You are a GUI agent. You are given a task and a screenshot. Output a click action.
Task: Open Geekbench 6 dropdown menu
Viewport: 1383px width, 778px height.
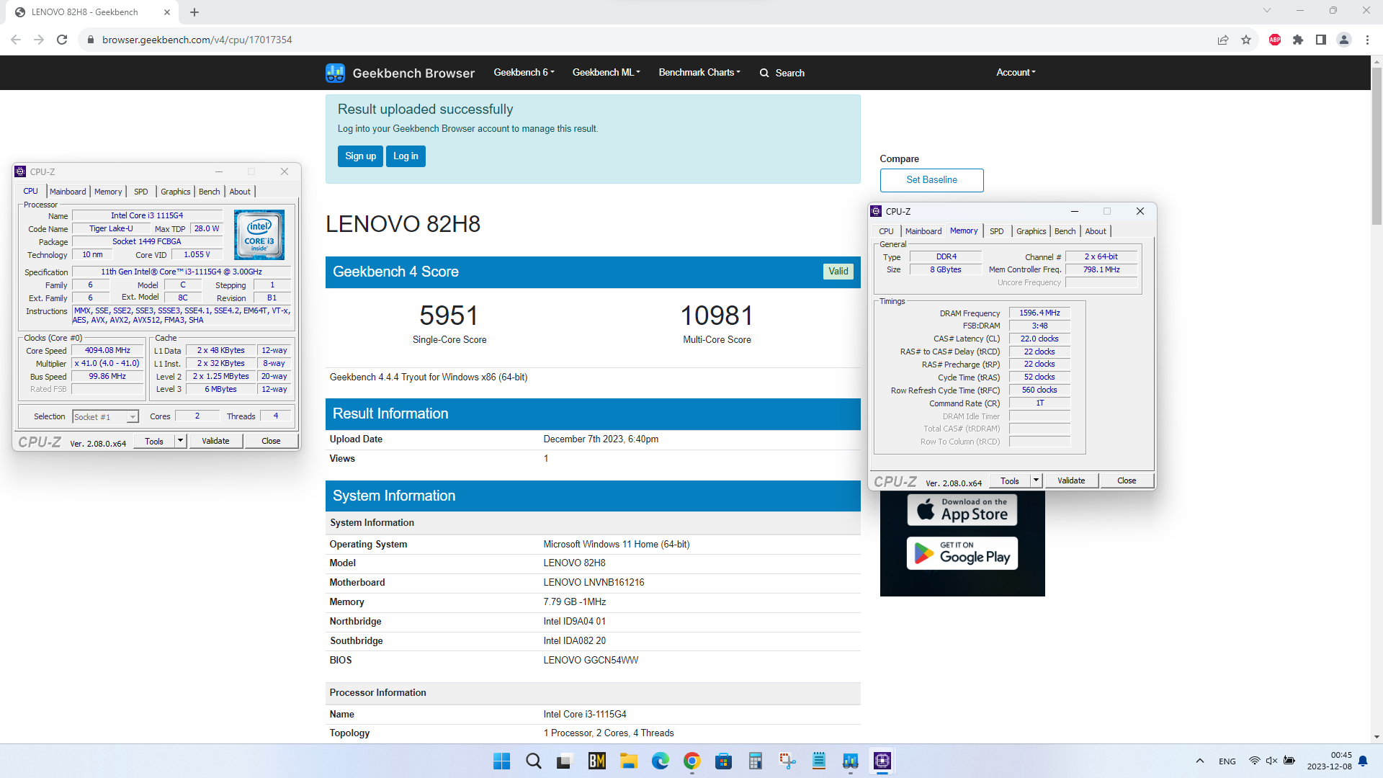point(524,73)
